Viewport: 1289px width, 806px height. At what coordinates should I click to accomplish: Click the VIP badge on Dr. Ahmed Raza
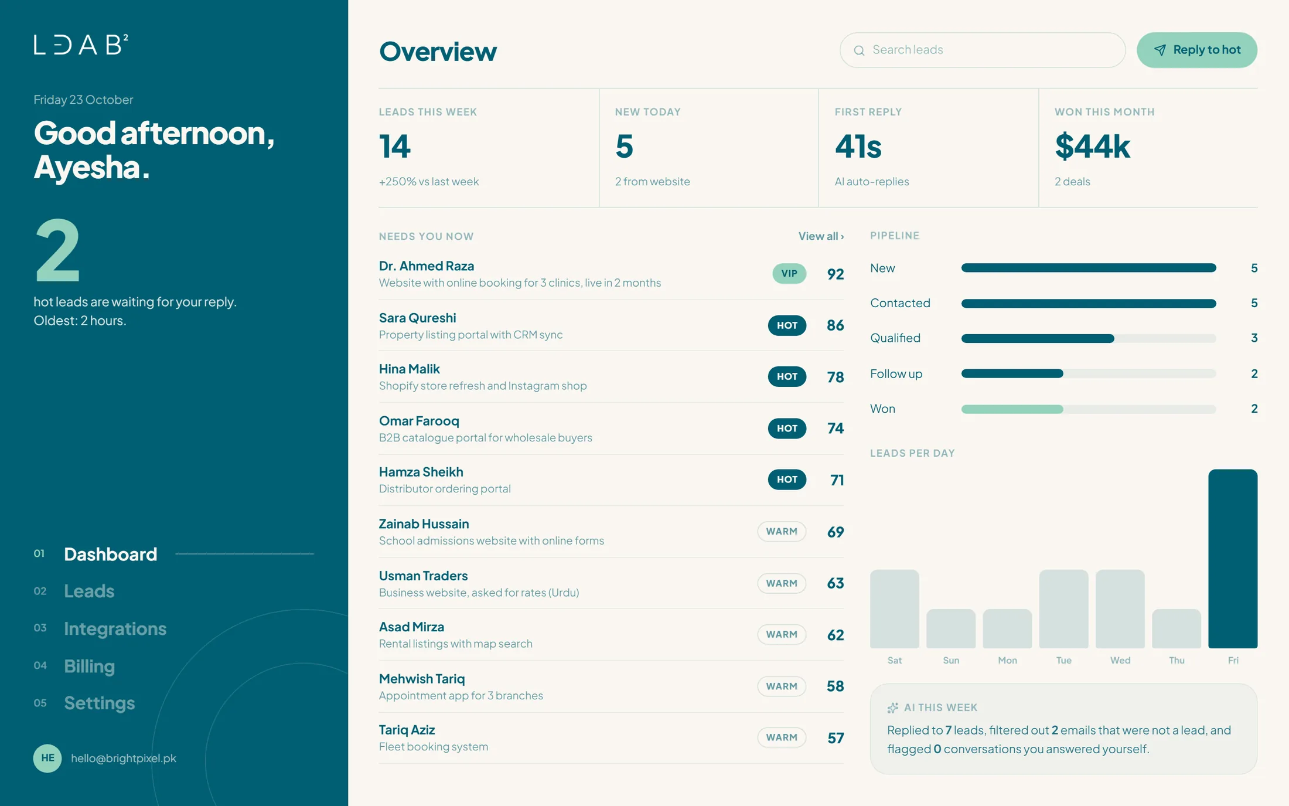(x=789, y=274)
